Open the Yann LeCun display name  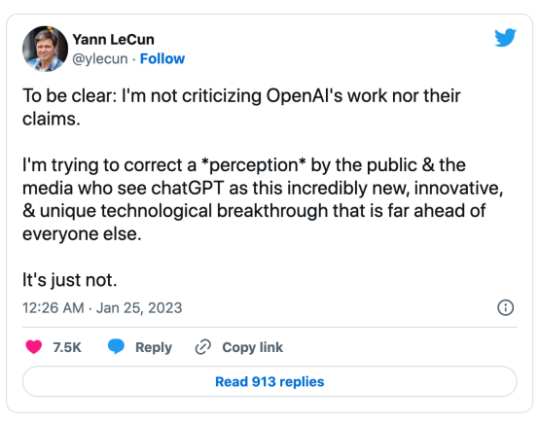pyautogui.click(x=113, y=40)
